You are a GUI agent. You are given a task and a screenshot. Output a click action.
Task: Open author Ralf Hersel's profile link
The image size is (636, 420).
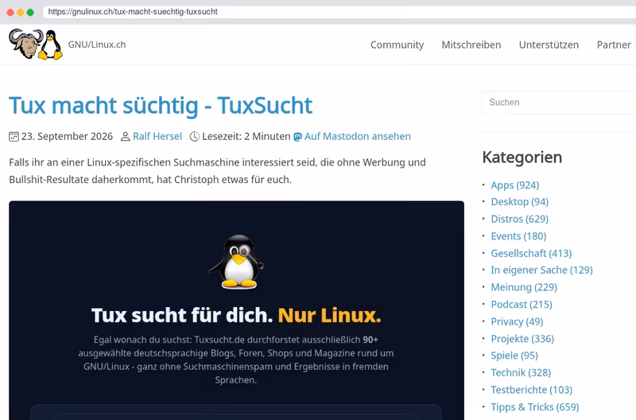[x=157, y=136]
